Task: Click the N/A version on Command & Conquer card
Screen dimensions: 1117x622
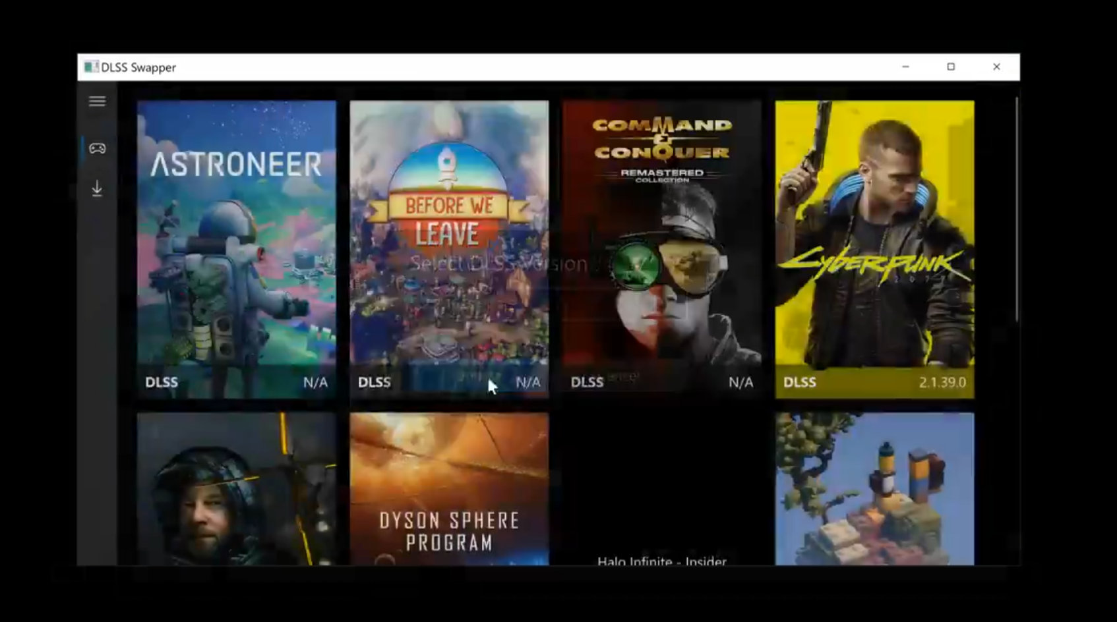Action: click(x=740, y=383)
